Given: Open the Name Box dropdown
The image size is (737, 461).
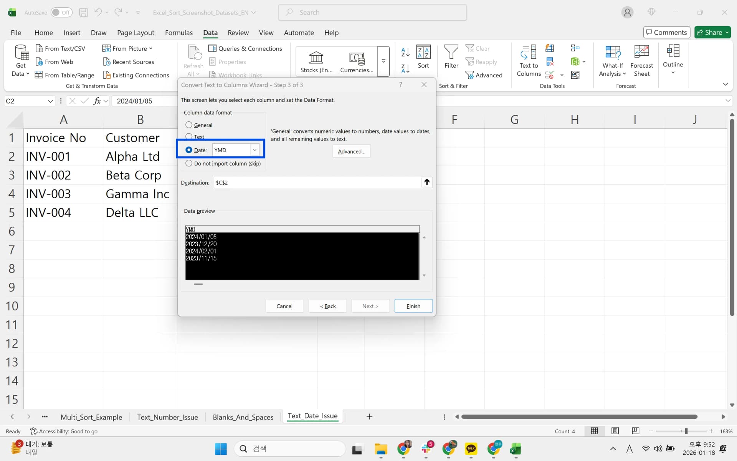Looking at the screenshot, I should 50,101.
